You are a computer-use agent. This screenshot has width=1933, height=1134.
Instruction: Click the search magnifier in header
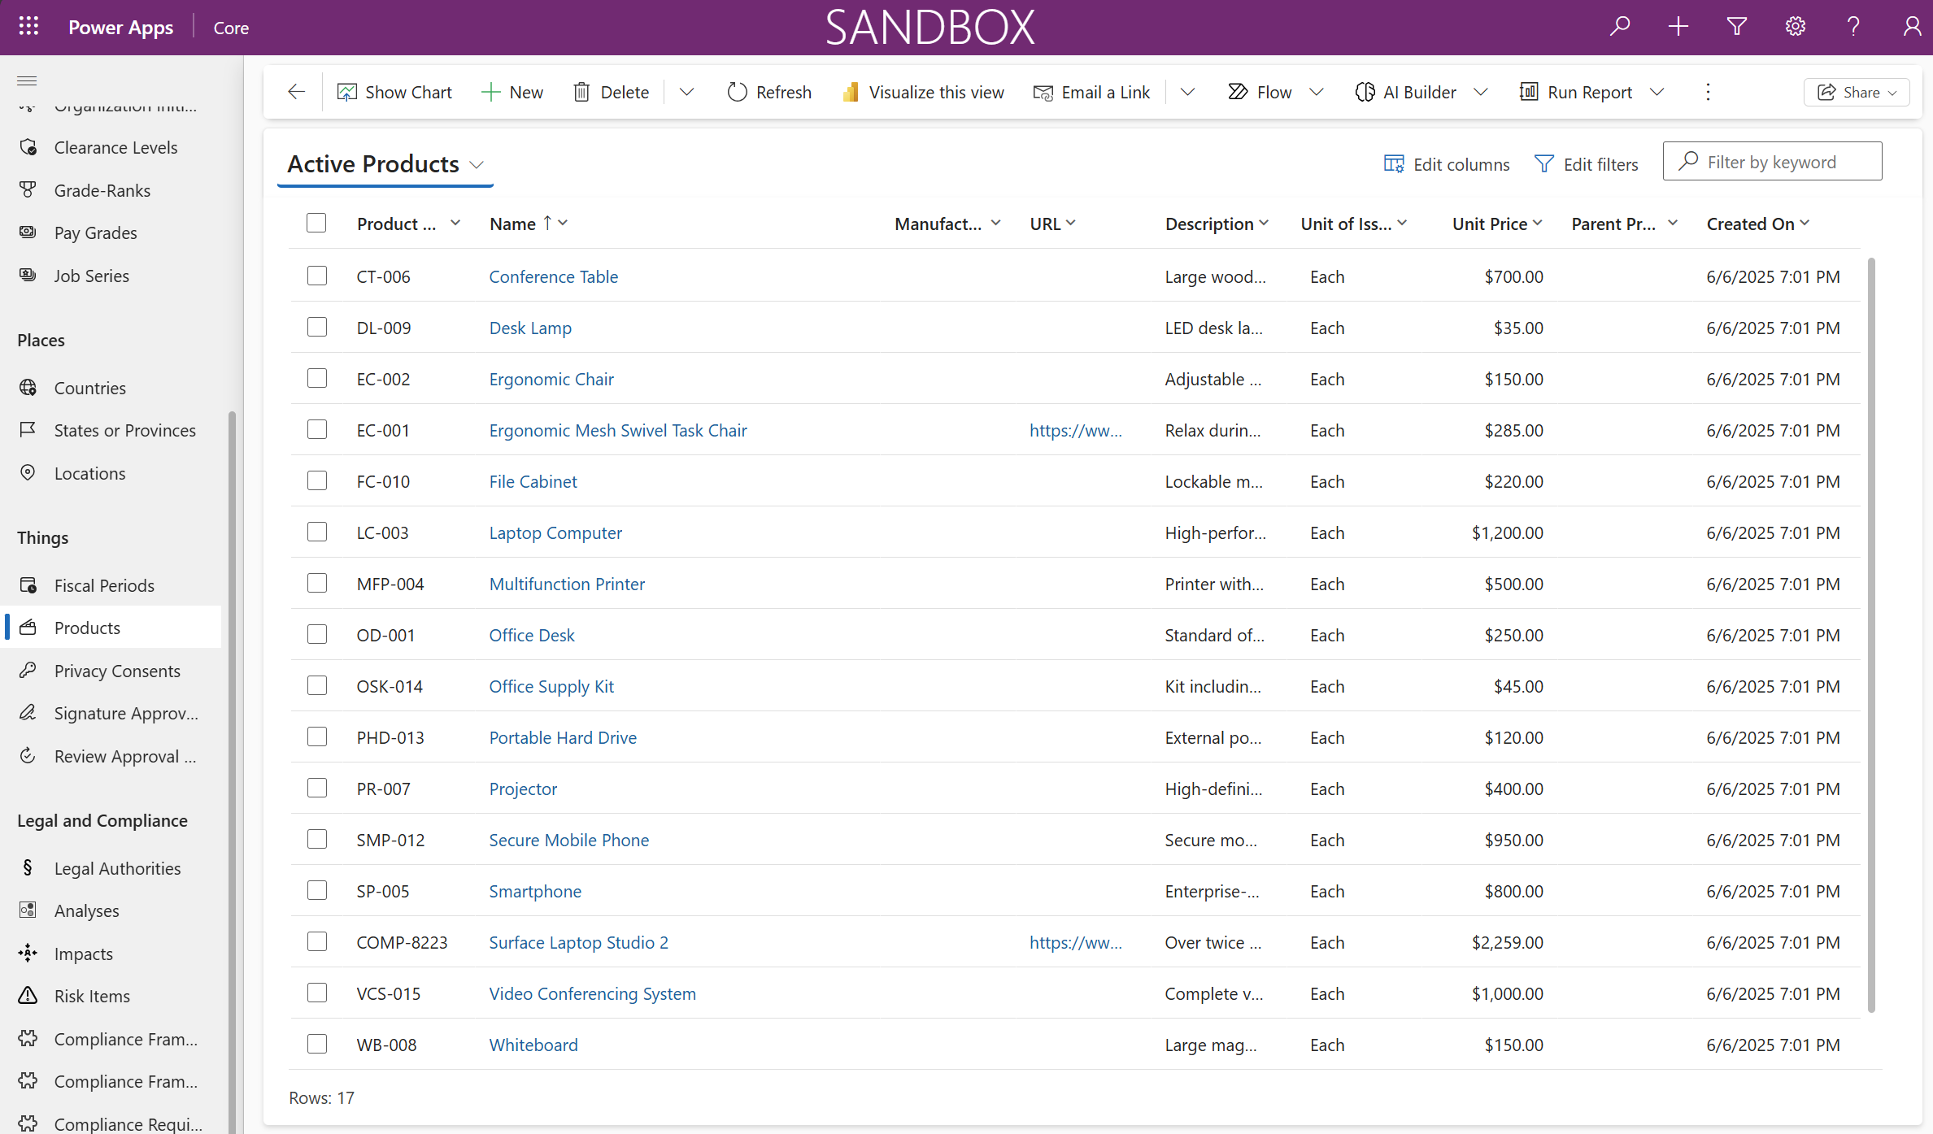(x=1619, y=27)
